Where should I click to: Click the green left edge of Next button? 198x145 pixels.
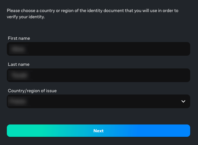[x=13, y=131]
